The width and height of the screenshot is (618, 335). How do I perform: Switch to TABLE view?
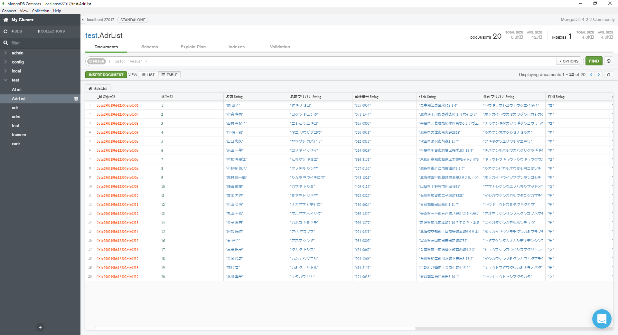[169, 75]
